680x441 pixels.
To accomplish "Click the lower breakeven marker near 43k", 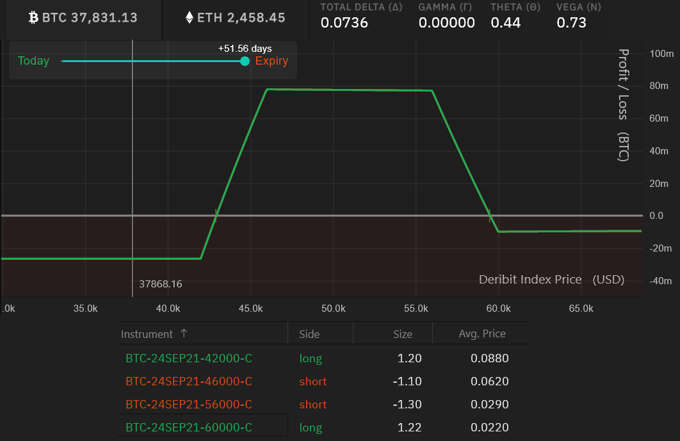I will 216,216.
